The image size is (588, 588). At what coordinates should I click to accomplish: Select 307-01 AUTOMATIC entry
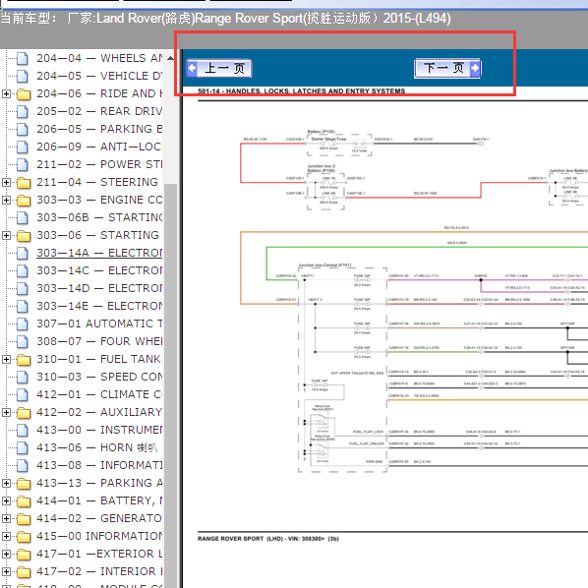99,323
